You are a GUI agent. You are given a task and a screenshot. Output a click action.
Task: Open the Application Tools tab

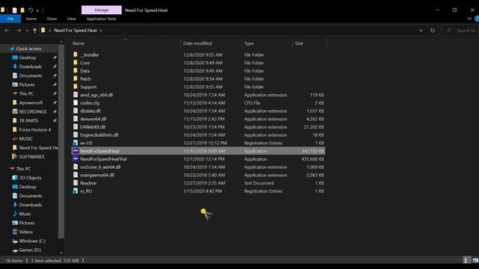tap(101, 19)
